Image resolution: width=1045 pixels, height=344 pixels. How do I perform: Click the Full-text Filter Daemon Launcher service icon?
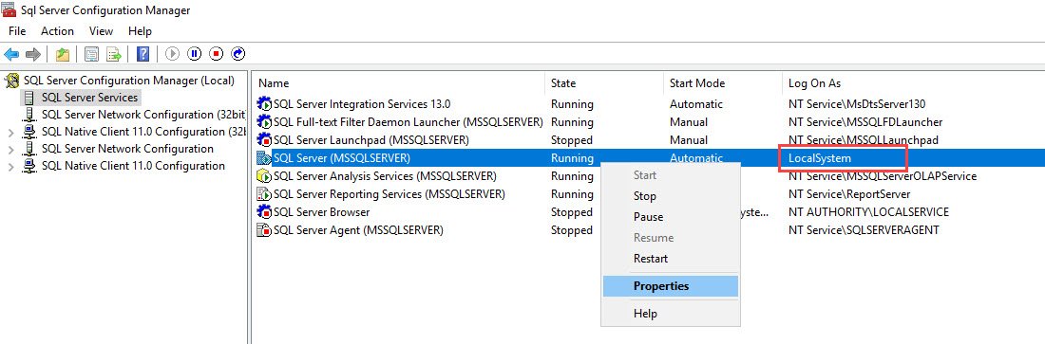click(265, 122)
